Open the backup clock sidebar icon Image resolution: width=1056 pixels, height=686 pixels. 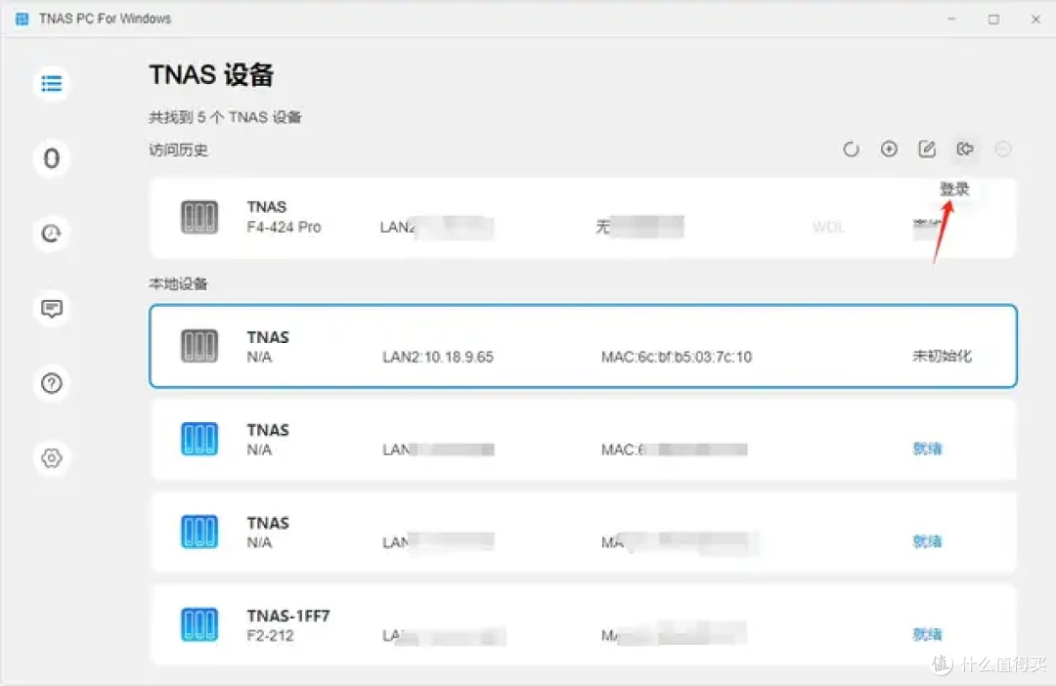coord(51,234)
